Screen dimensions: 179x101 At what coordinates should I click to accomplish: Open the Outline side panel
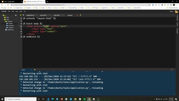pos(177,24)
